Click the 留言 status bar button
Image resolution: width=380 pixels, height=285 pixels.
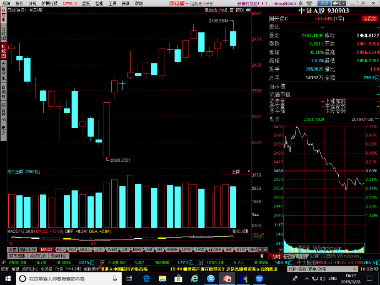(x=5, y=269)
